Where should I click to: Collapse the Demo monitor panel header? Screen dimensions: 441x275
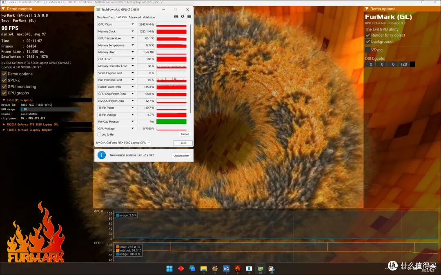pos(3,9)
